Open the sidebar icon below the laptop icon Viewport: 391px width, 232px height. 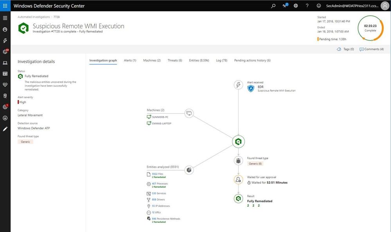(x=5, y=74)
